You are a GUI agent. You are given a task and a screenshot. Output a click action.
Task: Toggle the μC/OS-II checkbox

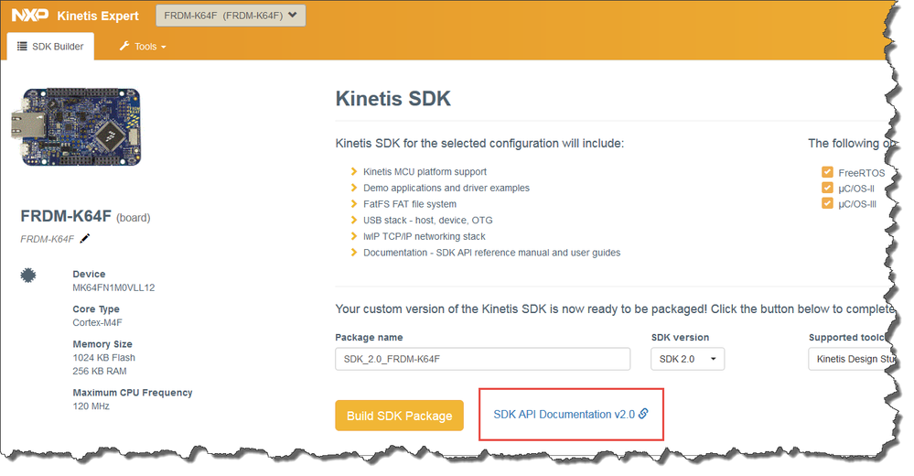pyautogui.click(x=827, y=188)
